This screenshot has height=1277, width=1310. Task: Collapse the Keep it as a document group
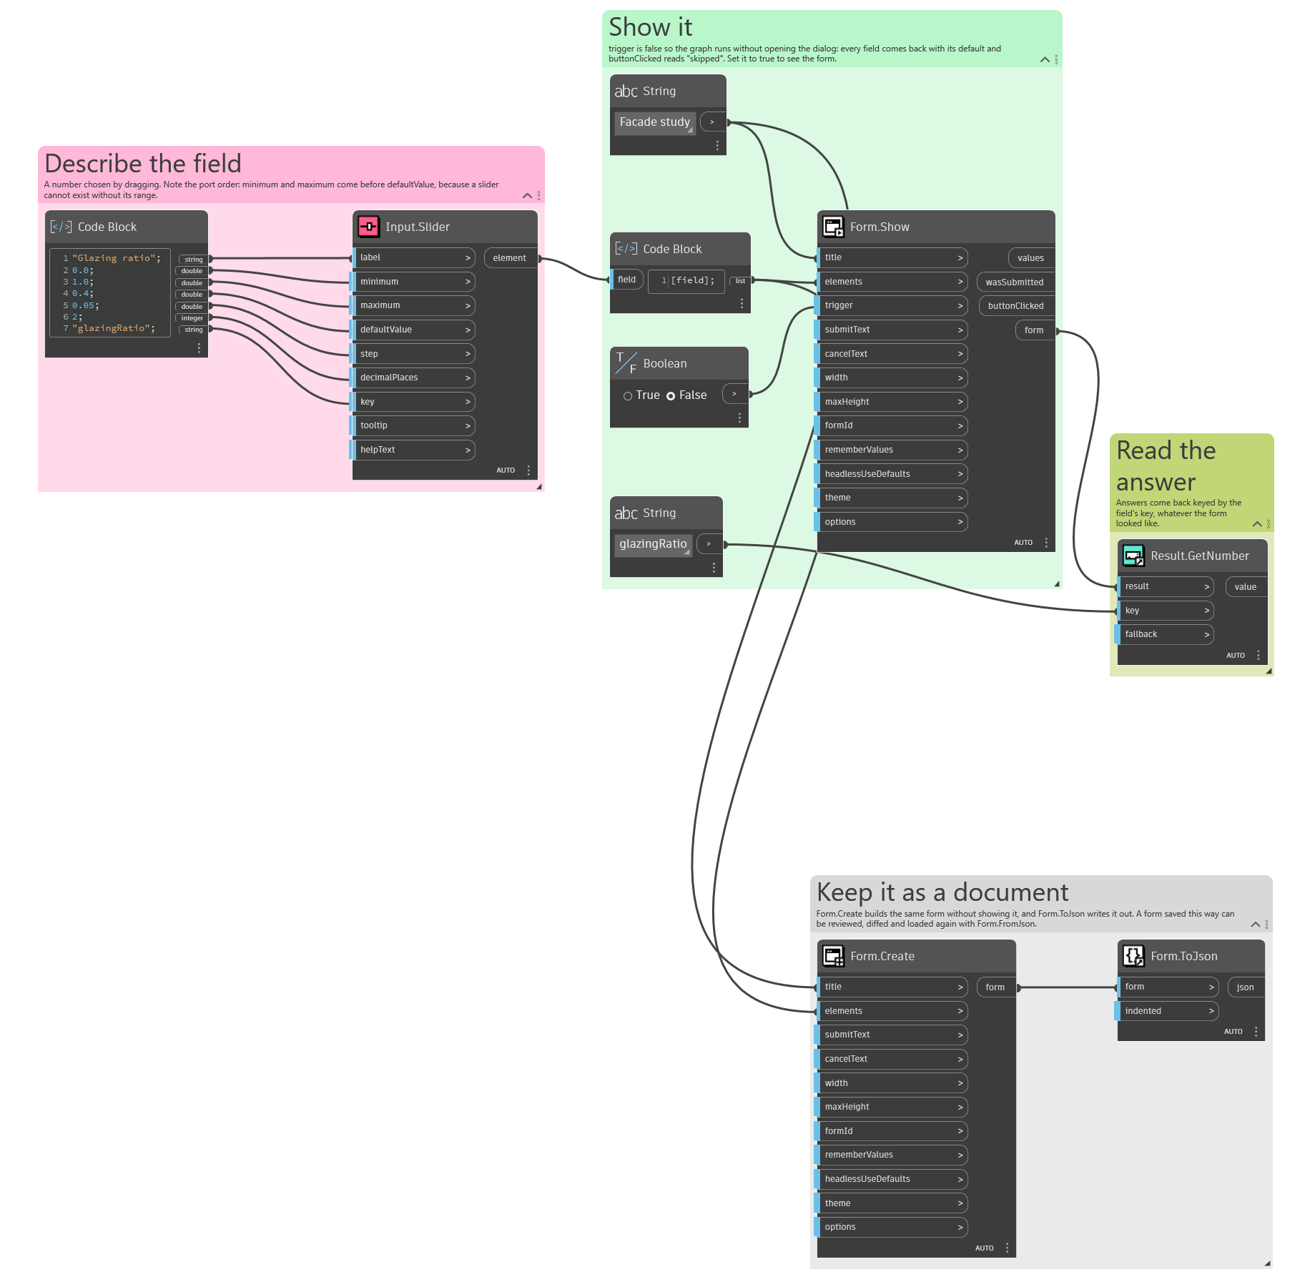[x=1255, y=925]
